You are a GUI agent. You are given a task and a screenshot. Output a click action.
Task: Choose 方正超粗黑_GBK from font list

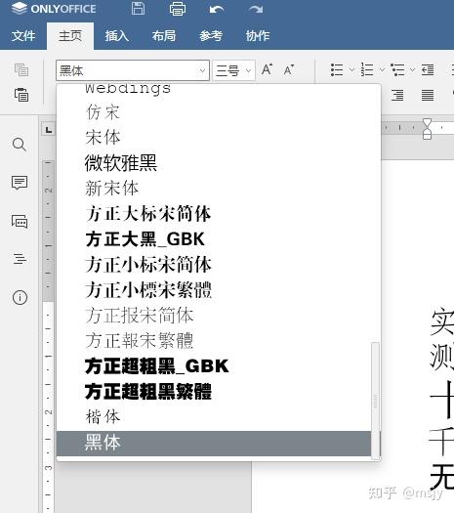point(214,365)
